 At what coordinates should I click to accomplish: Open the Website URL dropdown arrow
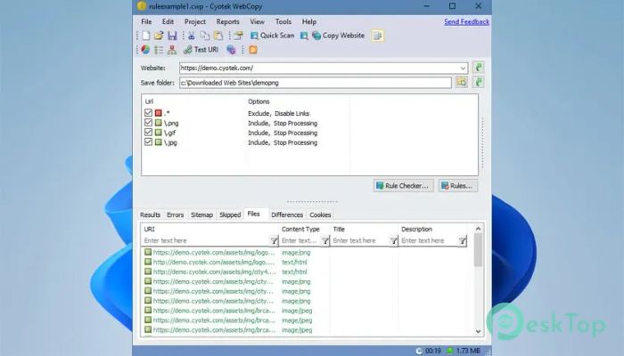point(463,68)
